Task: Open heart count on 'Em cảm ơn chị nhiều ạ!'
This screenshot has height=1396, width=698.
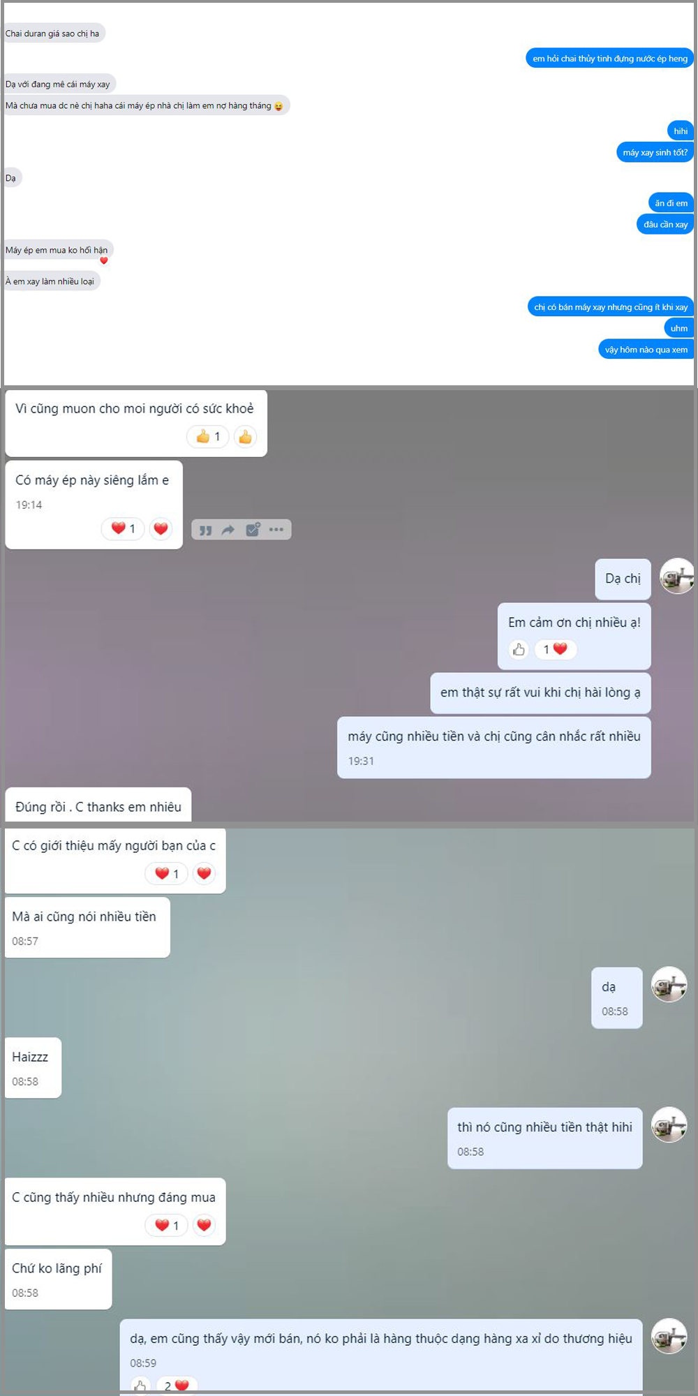Action: pos(555,649)
